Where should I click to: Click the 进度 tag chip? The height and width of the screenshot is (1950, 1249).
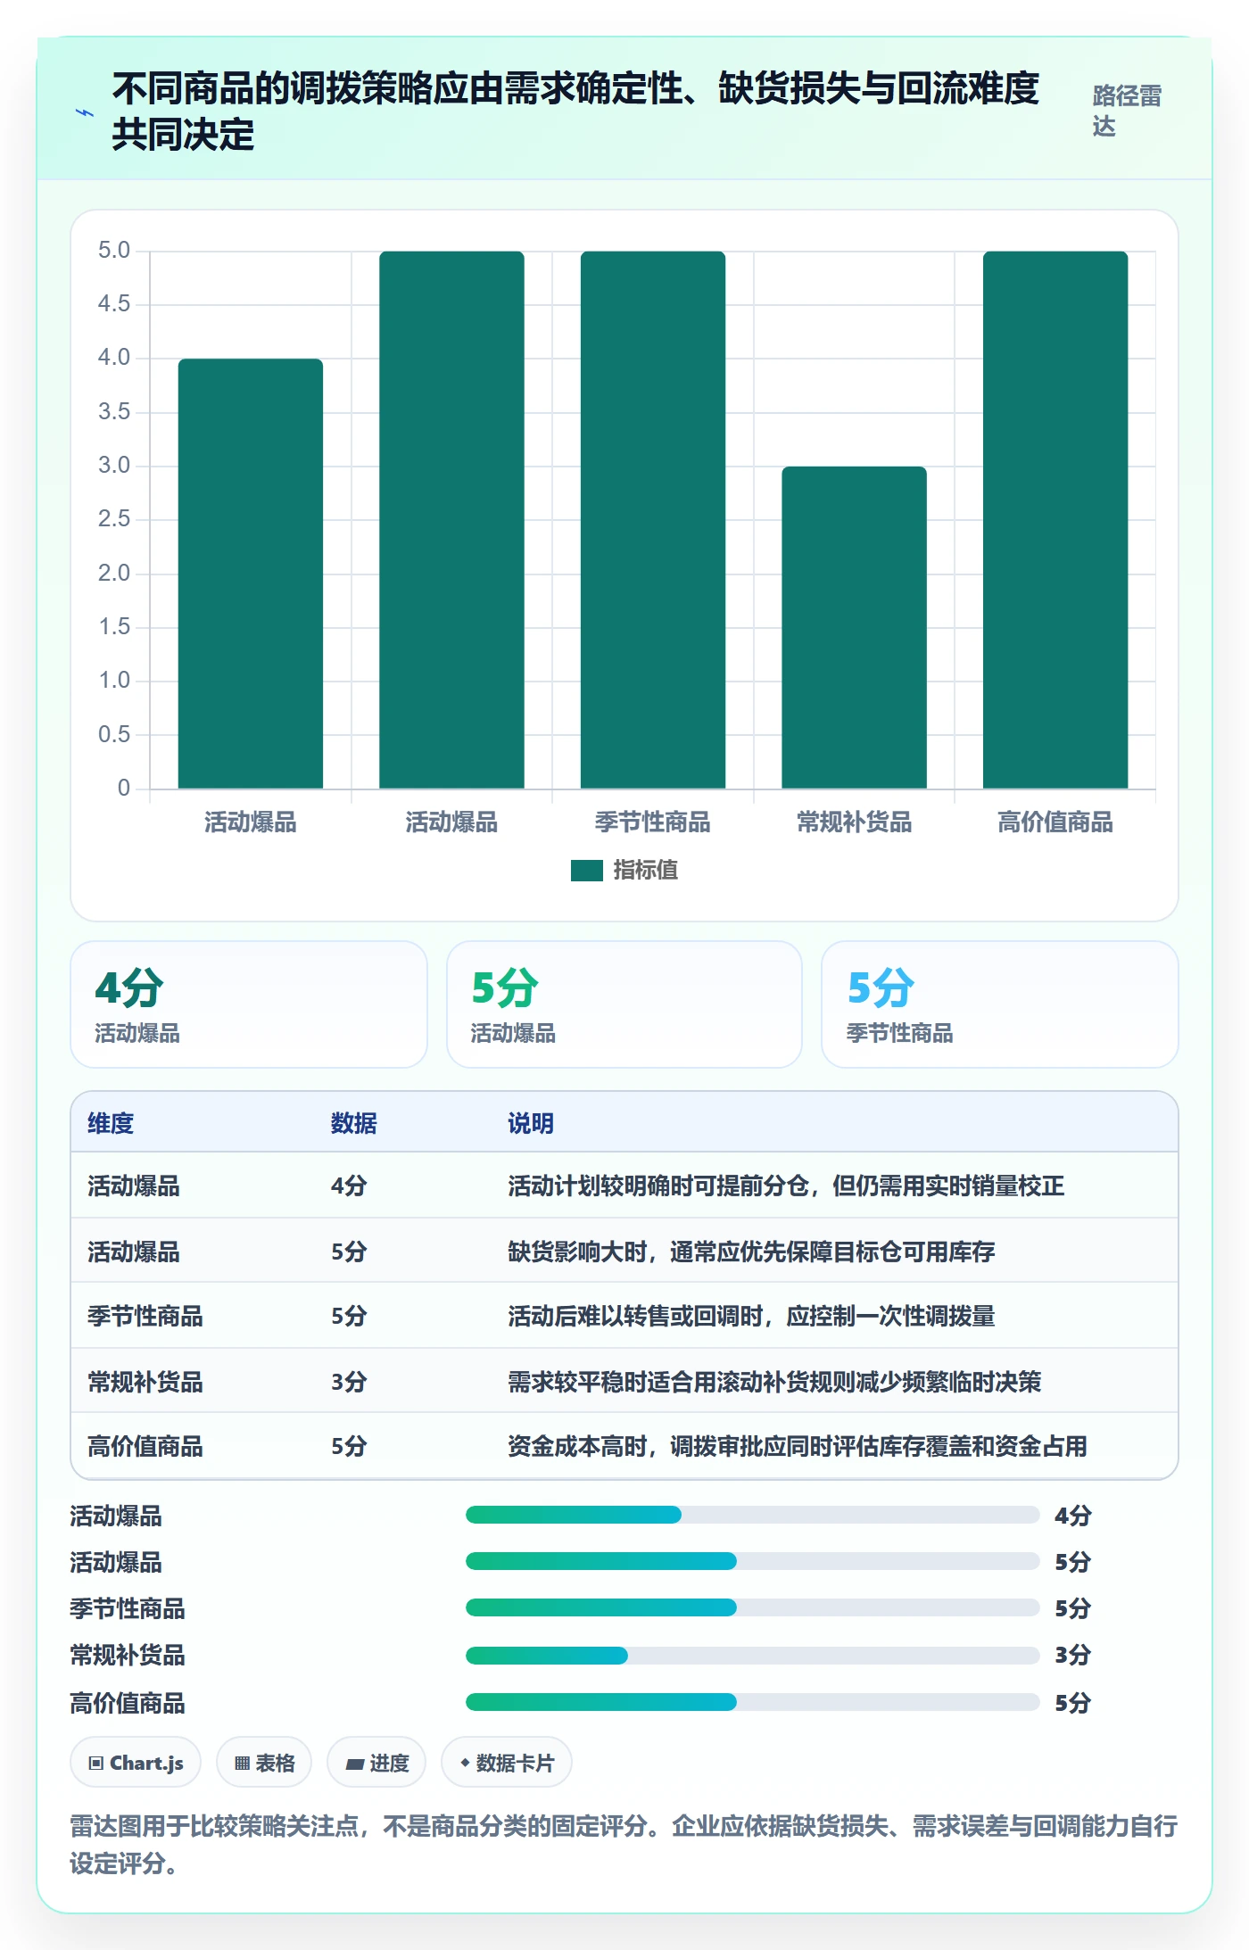376,1763
